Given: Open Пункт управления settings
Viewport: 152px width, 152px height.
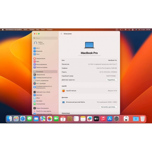Looking at the screenshot, I should tap(41, 81).
